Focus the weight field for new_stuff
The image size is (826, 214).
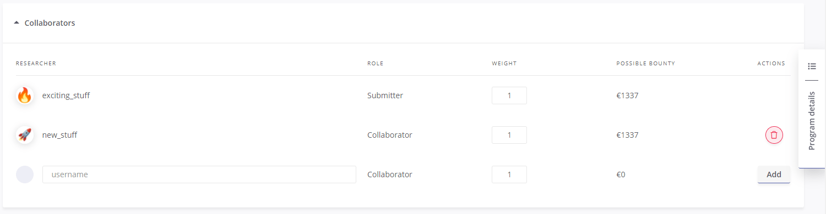[509, 135]
